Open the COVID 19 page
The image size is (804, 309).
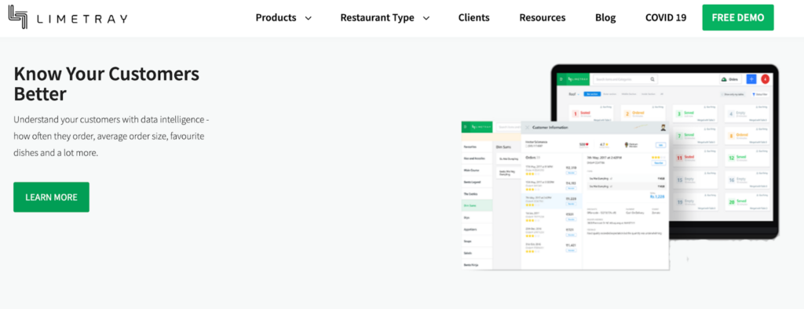pyautogui.click(x=666, y=18)
